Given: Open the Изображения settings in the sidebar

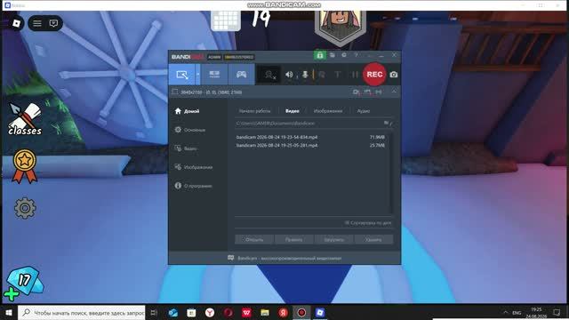Looking at the screenshot, I should (194, 167).
